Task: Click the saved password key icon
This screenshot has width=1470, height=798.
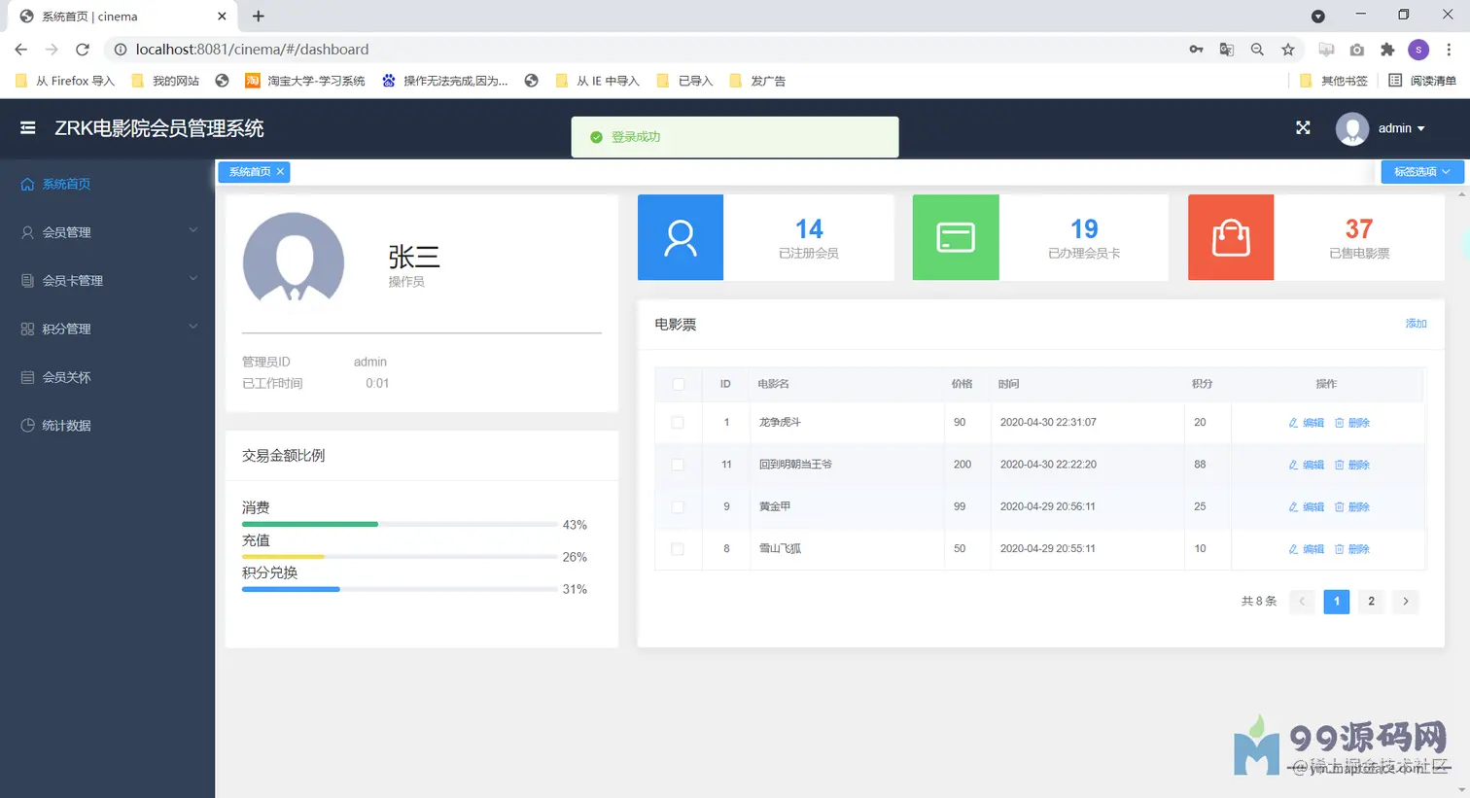Action: click(1196, 50)
